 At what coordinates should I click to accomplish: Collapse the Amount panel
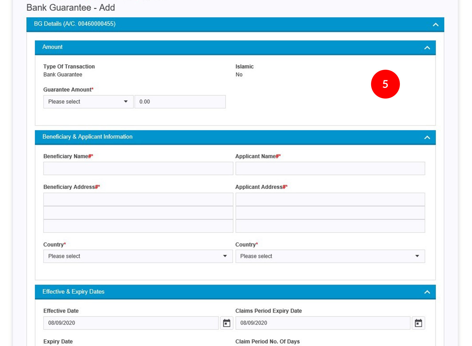coord(427,48)
